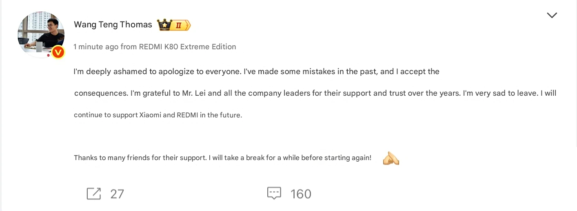Click the repost count 27

[117, 194]
